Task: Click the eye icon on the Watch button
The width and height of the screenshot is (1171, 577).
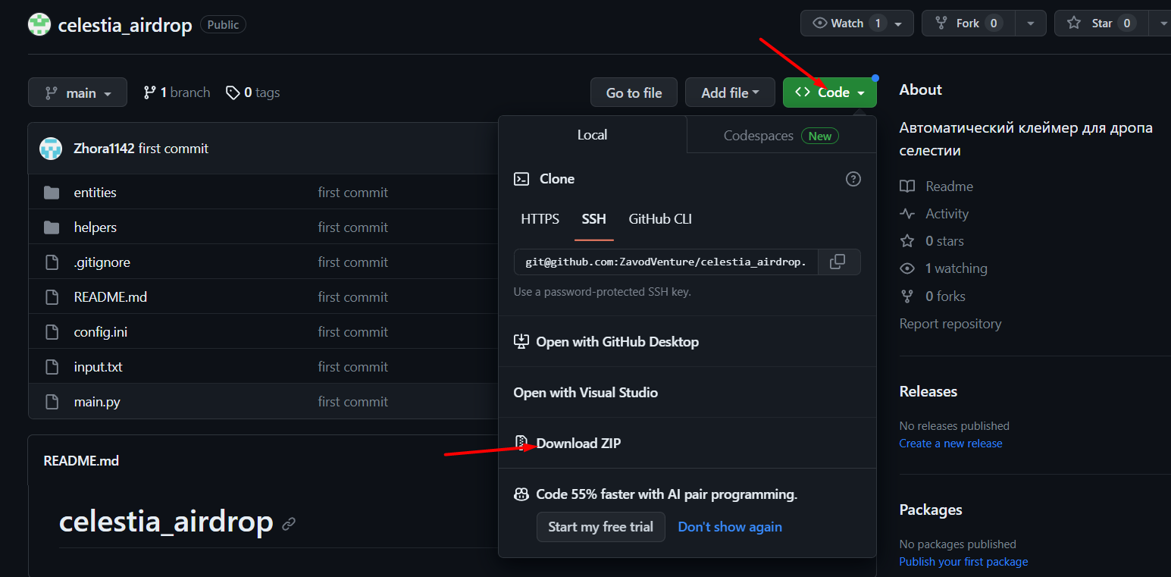Action: [x=819, y=23]
